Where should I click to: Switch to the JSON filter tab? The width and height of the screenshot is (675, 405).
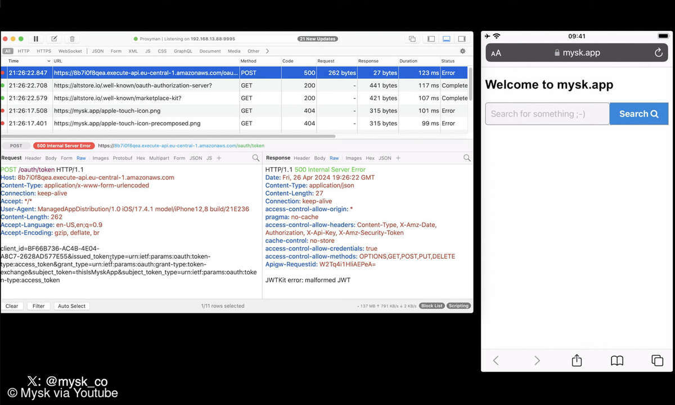click(x=98, y=51)
